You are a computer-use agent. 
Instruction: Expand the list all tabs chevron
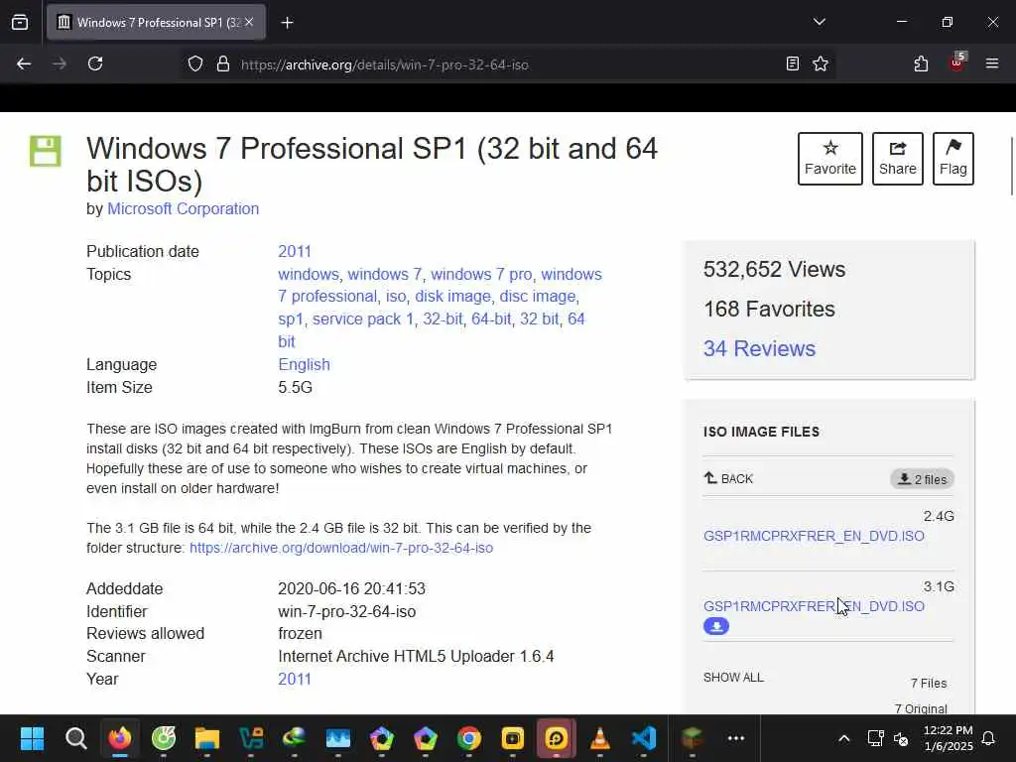[x=819, y=22]
